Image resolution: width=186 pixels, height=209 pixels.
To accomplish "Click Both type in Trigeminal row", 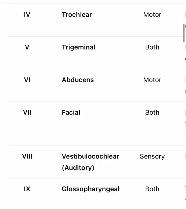I will coord(152,47).
